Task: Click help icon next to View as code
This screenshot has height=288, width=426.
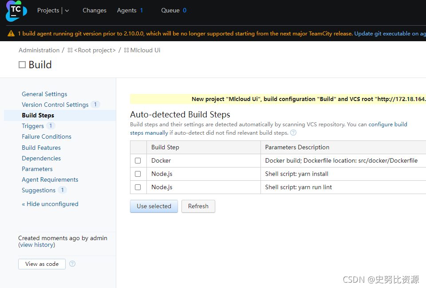Action: pyautogui.click(x=72, y=264)
